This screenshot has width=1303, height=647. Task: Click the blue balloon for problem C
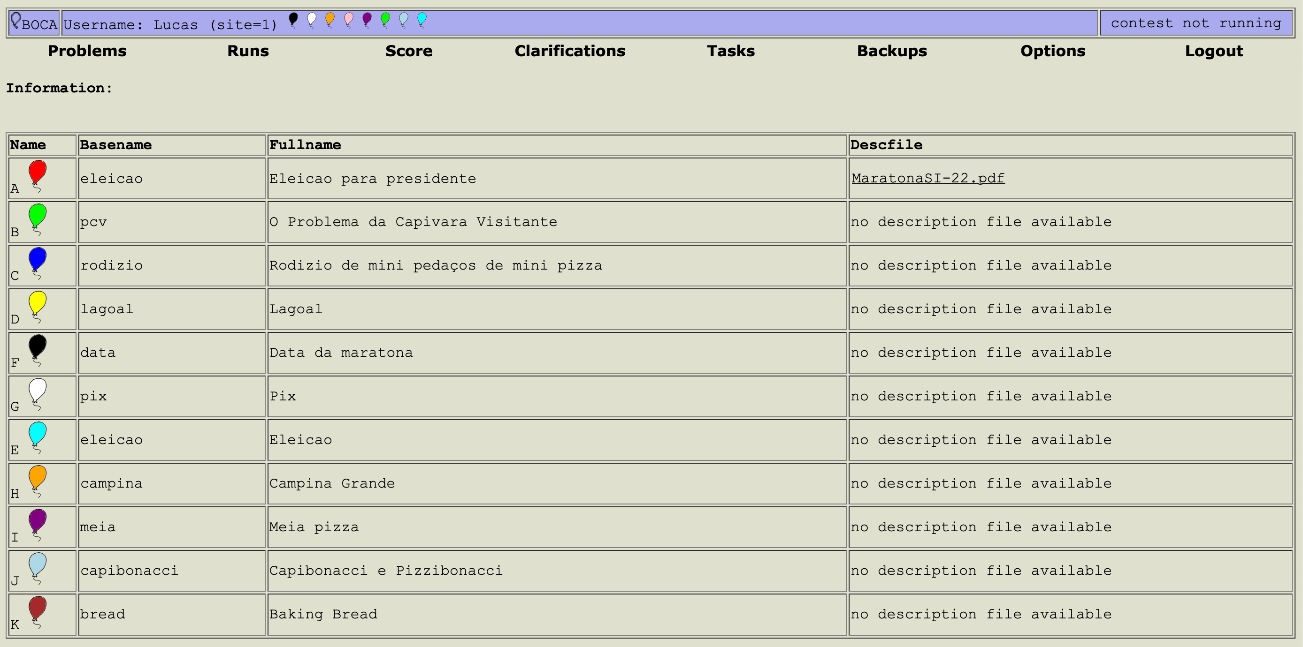38,263
